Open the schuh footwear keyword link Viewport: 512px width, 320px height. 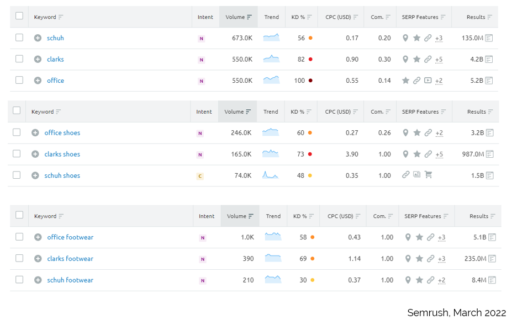(x=70, y=280)
